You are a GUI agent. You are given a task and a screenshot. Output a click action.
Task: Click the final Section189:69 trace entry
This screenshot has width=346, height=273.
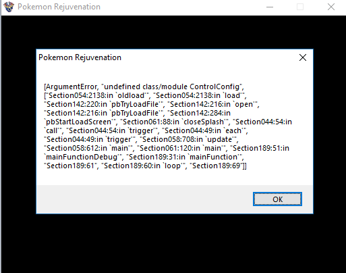pos(218,166)
